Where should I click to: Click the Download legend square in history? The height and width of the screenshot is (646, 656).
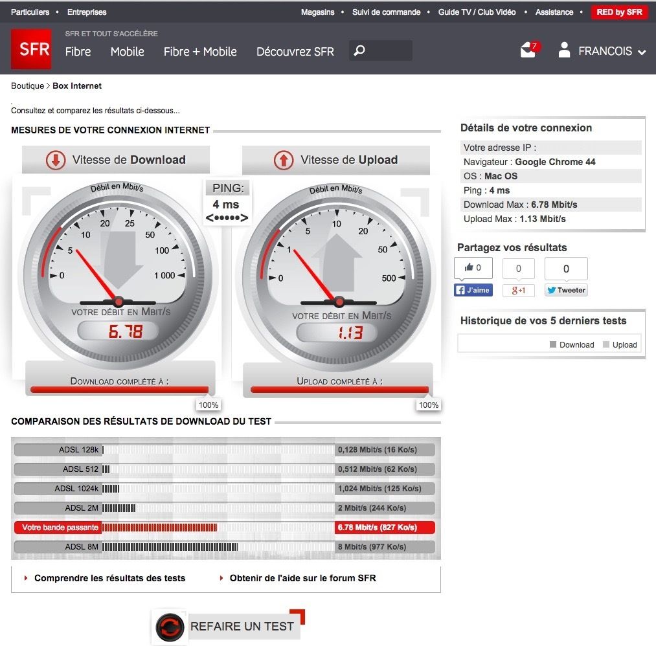(552, 344)
